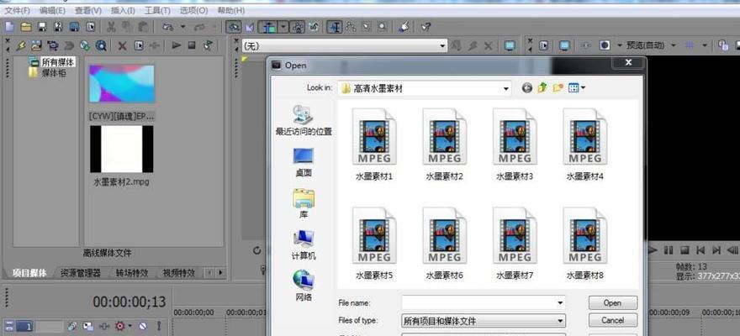The width and height of the screenshot is (740, 336).
Task: Click the play button in media toolbar
Action: (x=176, y=45)
